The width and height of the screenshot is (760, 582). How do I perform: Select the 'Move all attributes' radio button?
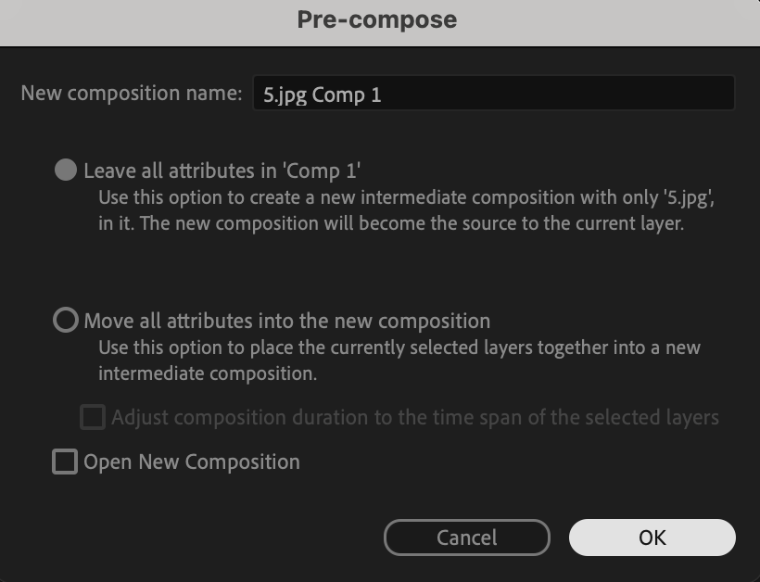[x=65, y=321]
